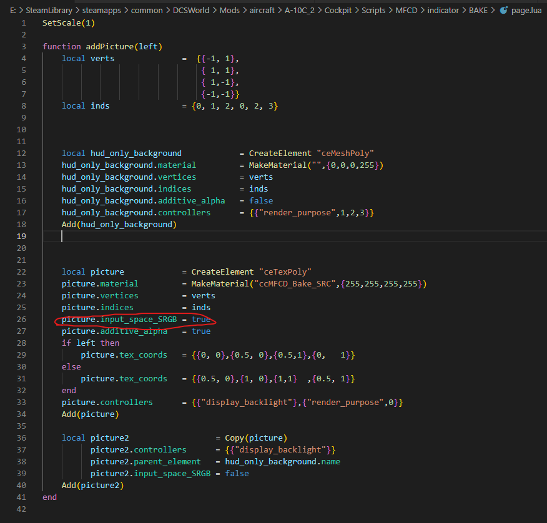Open the indicator breadcrumb segment
The width and height of the screenshot is (547, 523).
pyautogui.click(x=443, y=11)
